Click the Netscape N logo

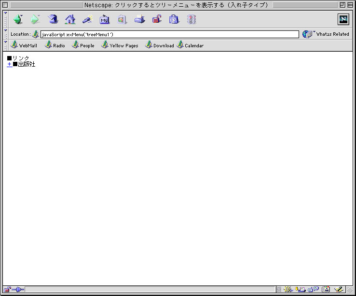(x=343, y=19)
